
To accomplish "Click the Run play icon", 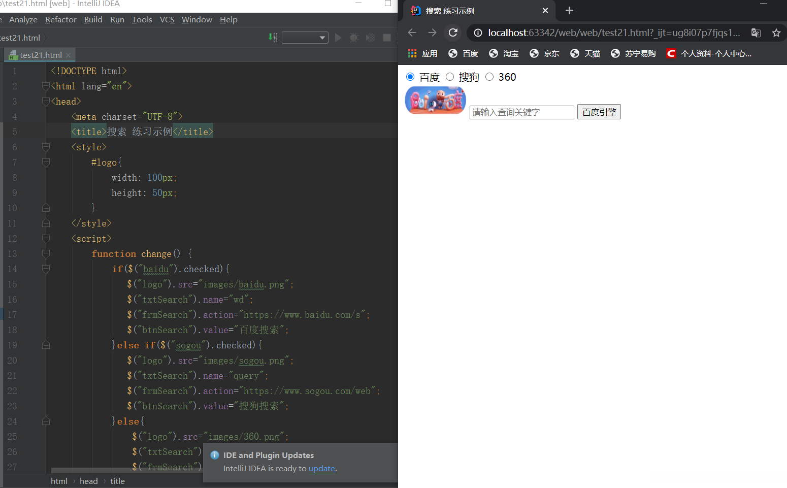I will pyautogui.click(x=338, y=38).
